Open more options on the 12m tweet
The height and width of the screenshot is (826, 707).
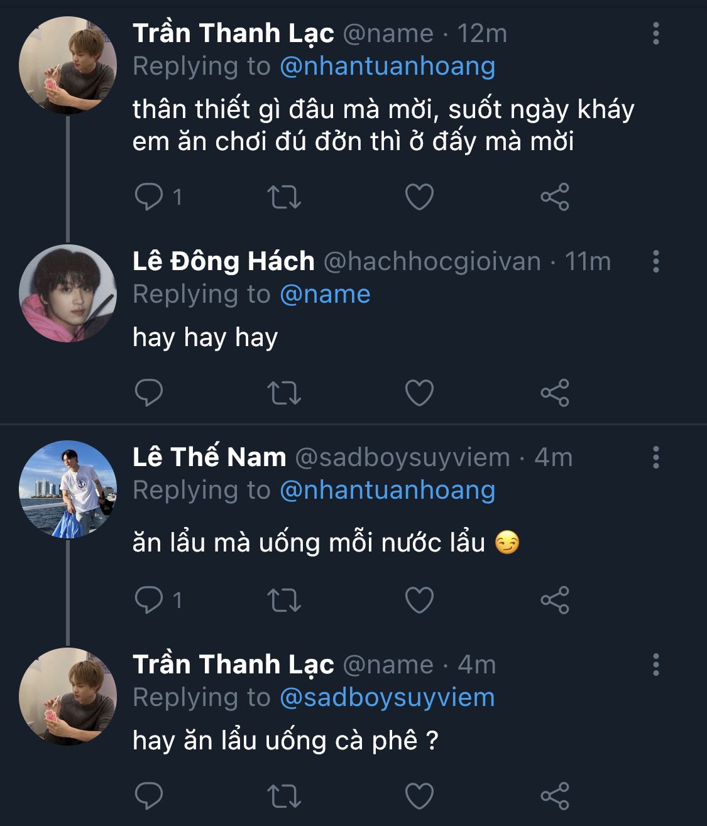tap(655, 33)
